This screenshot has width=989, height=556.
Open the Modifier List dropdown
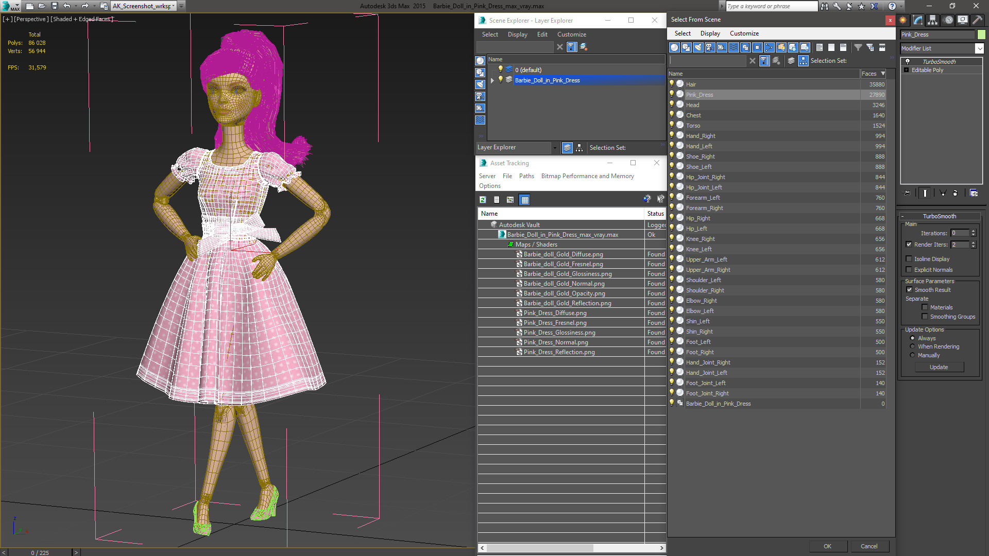pyautogui.click(x=979, y=48)
